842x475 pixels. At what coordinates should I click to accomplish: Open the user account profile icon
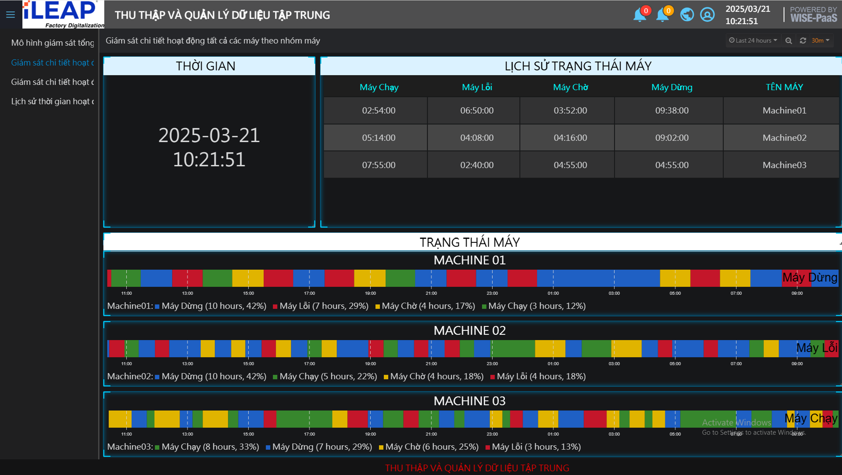click(707, 15)
